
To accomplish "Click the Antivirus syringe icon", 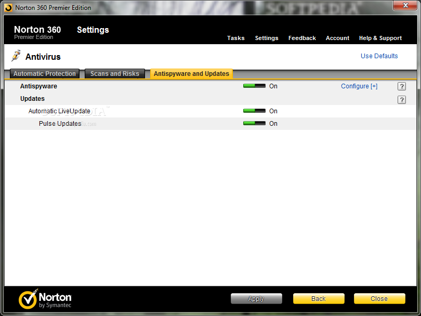I will click(x=16, y=56).
